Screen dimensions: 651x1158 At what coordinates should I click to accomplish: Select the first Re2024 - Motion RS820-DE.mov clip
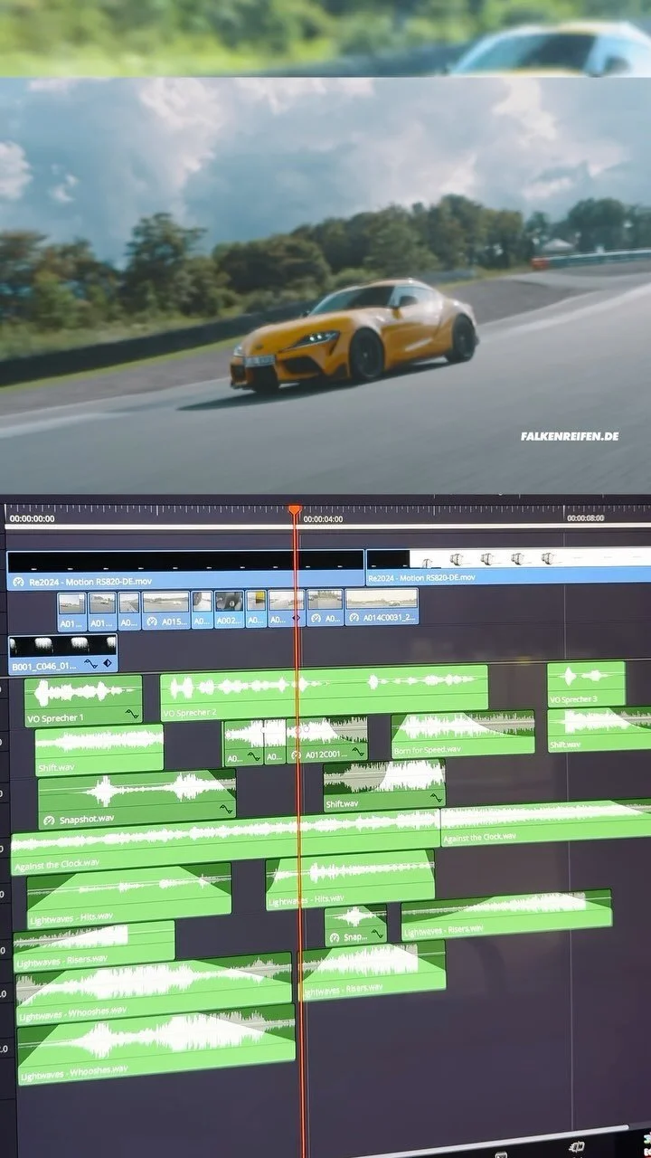pyautogui.click(x=185, y=569)
